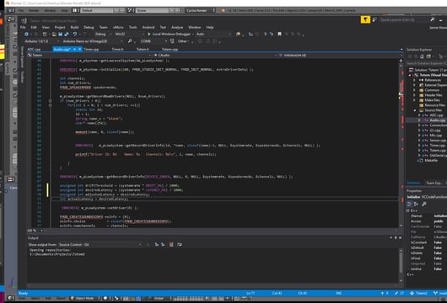Click Solution Explorer home icon
The height and width of the screenshot is (303, 447).
pos(423,56)
